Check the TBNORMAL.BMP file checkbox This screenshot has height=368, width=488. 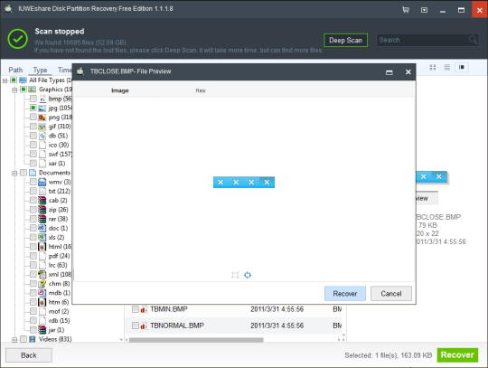(135, 326)
